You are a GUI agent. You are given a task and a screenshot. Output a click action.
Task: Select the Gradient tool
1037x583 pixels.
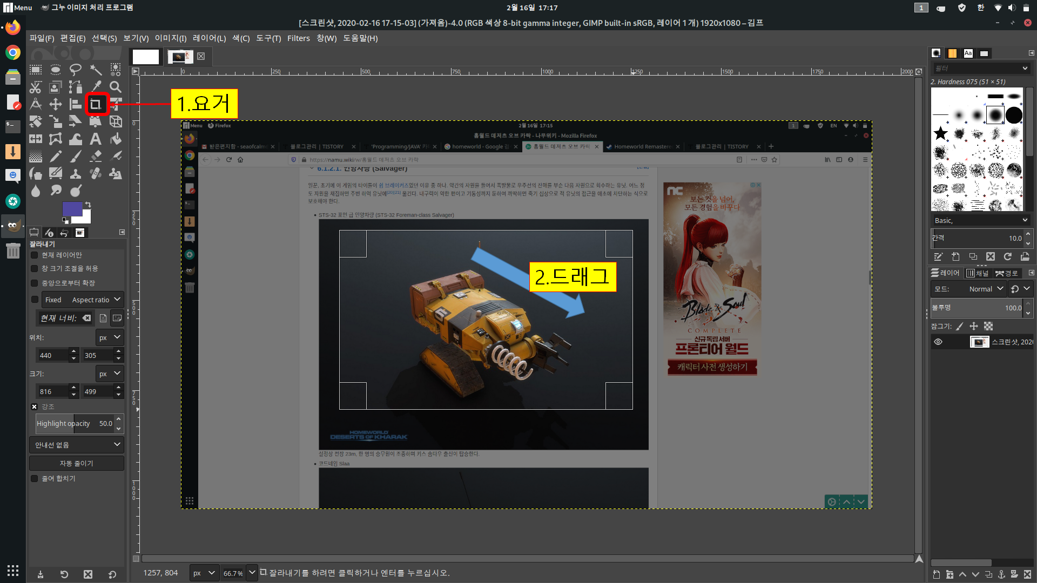click(36, 156)
